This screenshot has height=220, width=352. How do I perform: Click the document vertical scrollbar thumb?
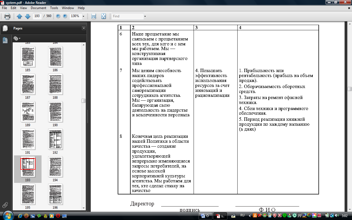tap(350, 89)
